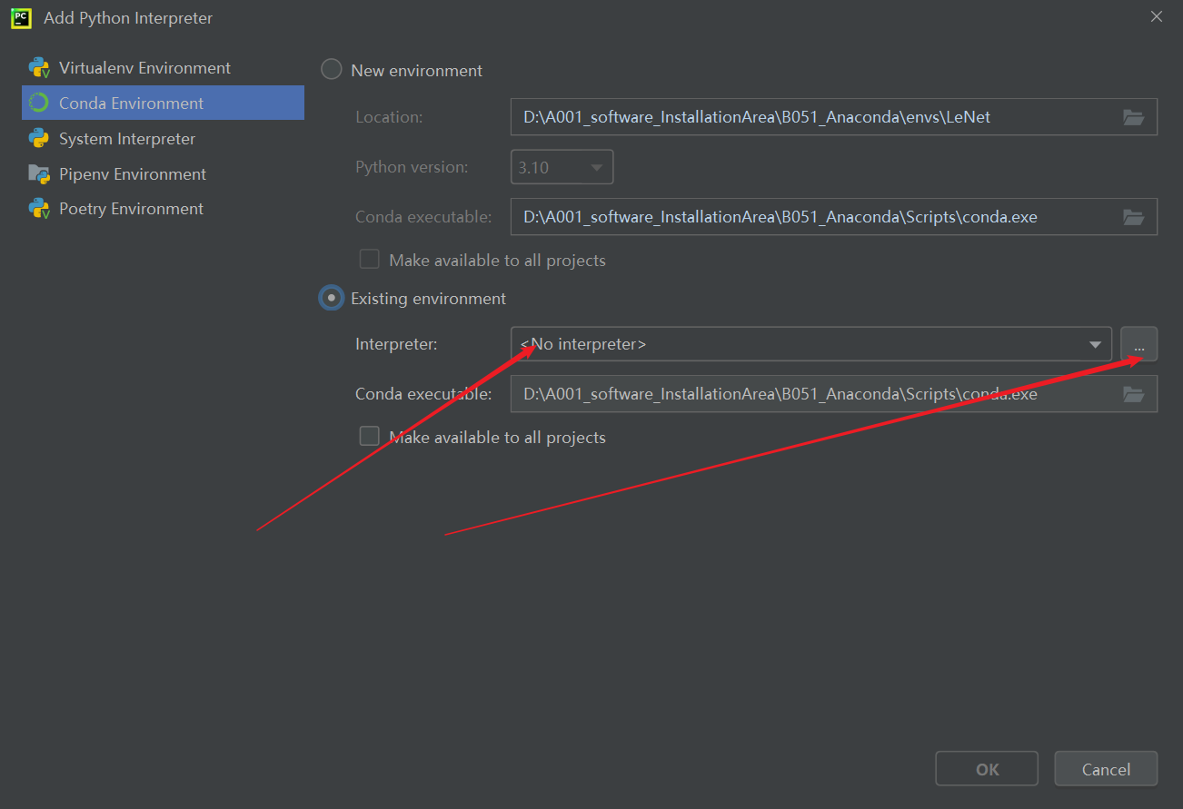This screenshot has width=1183, height=809.
Task: Enable Make available to all projects under Existing environment
Action: coord(369,437)
